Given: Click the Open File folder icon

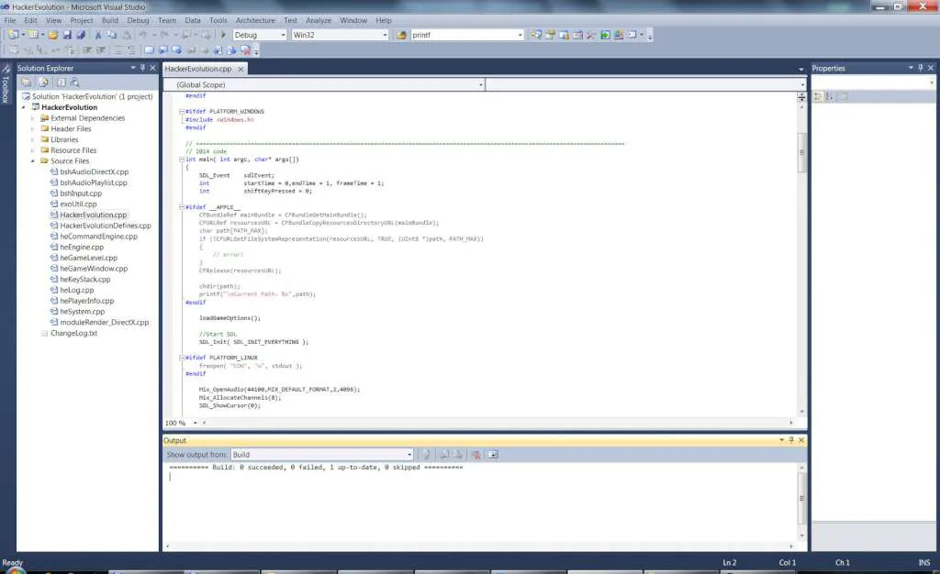Looking at the screenshot, I should 53,36.
